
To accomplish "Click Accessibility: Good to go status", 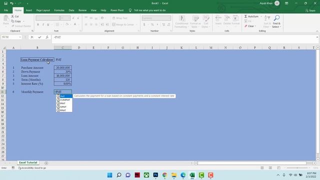I will (x=32, y=168).
